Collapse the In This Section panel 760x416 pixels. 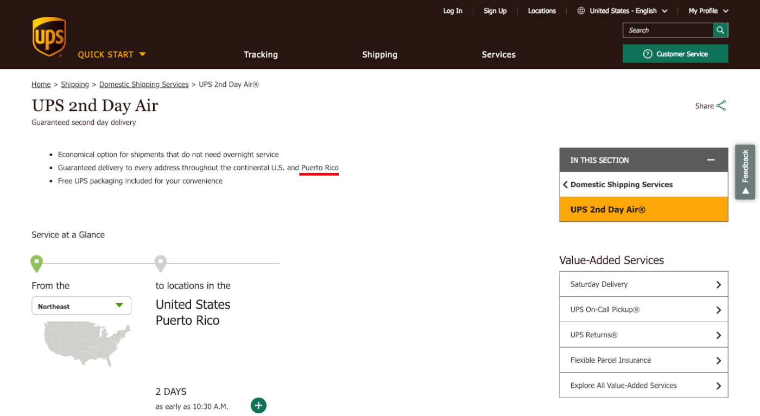click(711, 160)
